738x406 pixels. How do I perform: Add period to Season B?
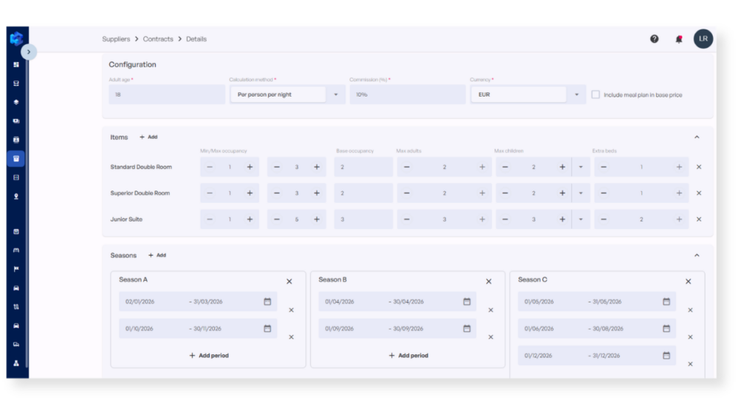(x=409, y=356)
